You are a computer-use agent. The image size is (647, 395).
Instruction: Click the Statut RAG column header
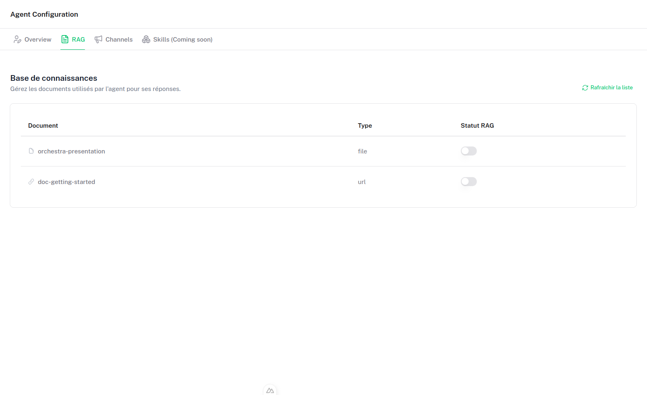click(x=477, y=126)
